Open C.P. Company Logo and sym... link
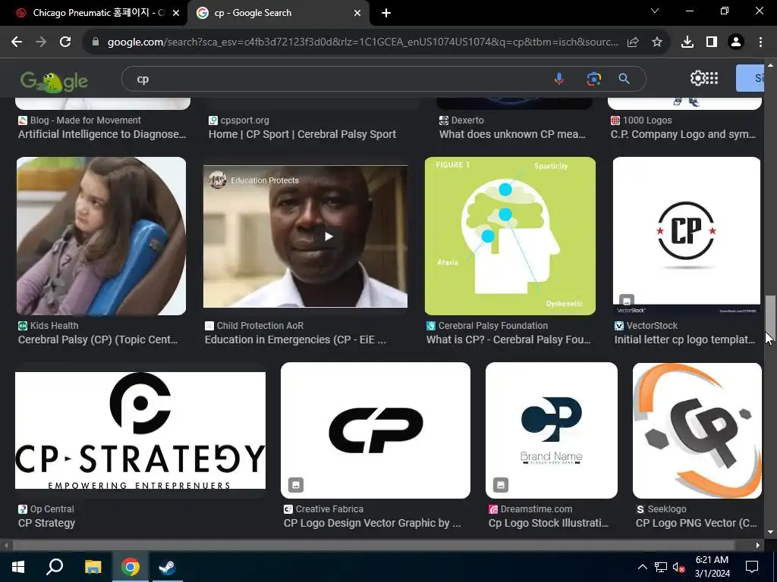 [x=683, y=134]
